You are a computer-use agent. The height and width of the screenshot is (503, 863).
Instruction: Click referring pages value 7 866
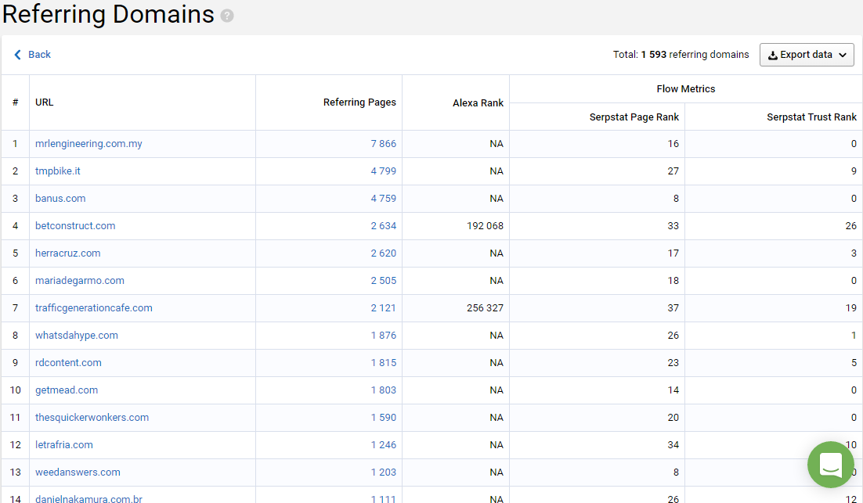383,143
